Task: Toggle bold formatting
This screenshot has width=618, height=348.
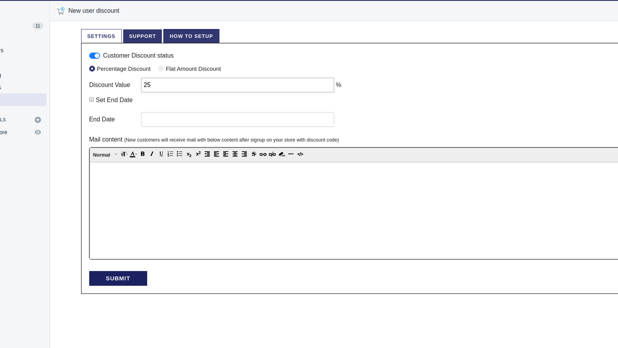Action: coord(142,154)
